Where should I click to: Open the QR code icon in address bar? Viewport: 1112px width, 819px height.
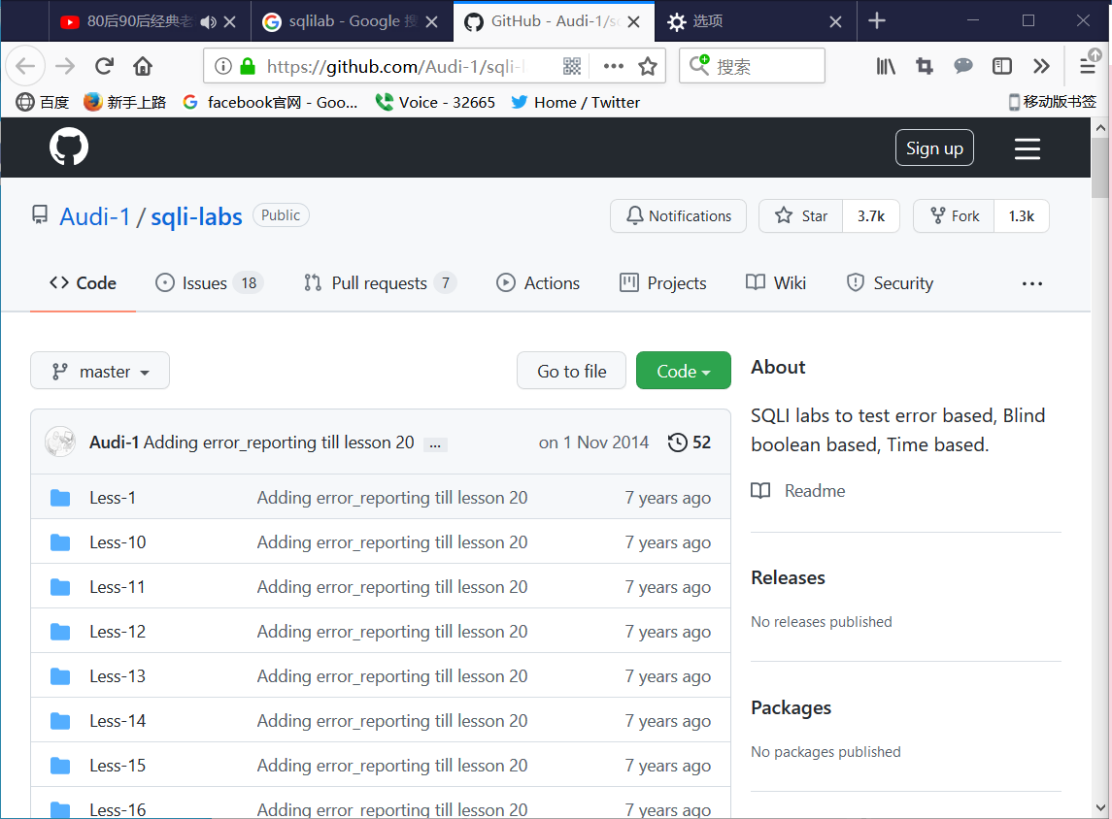tap(572, 67)
